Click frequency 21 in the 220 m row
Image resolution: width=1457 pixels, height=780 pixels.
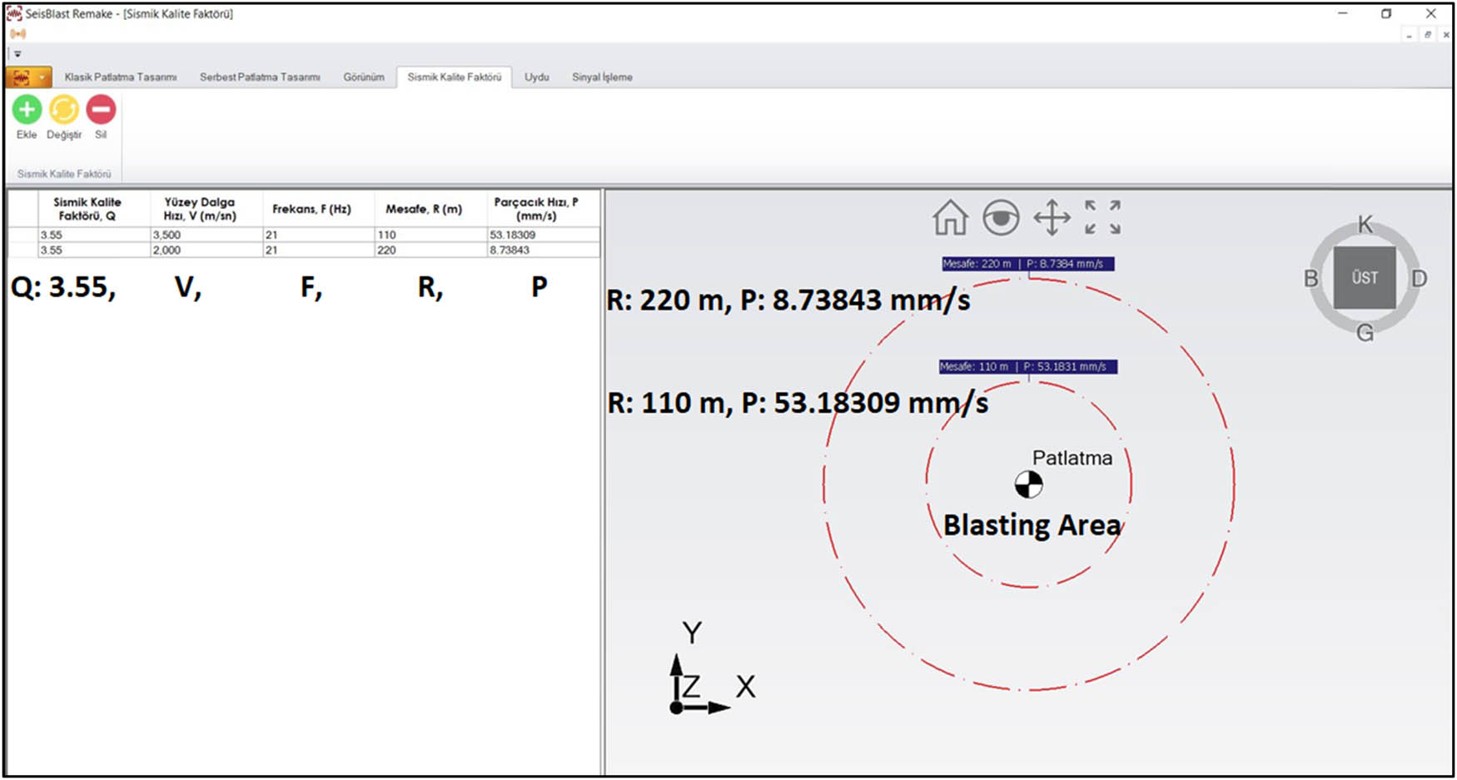[319, 250]
